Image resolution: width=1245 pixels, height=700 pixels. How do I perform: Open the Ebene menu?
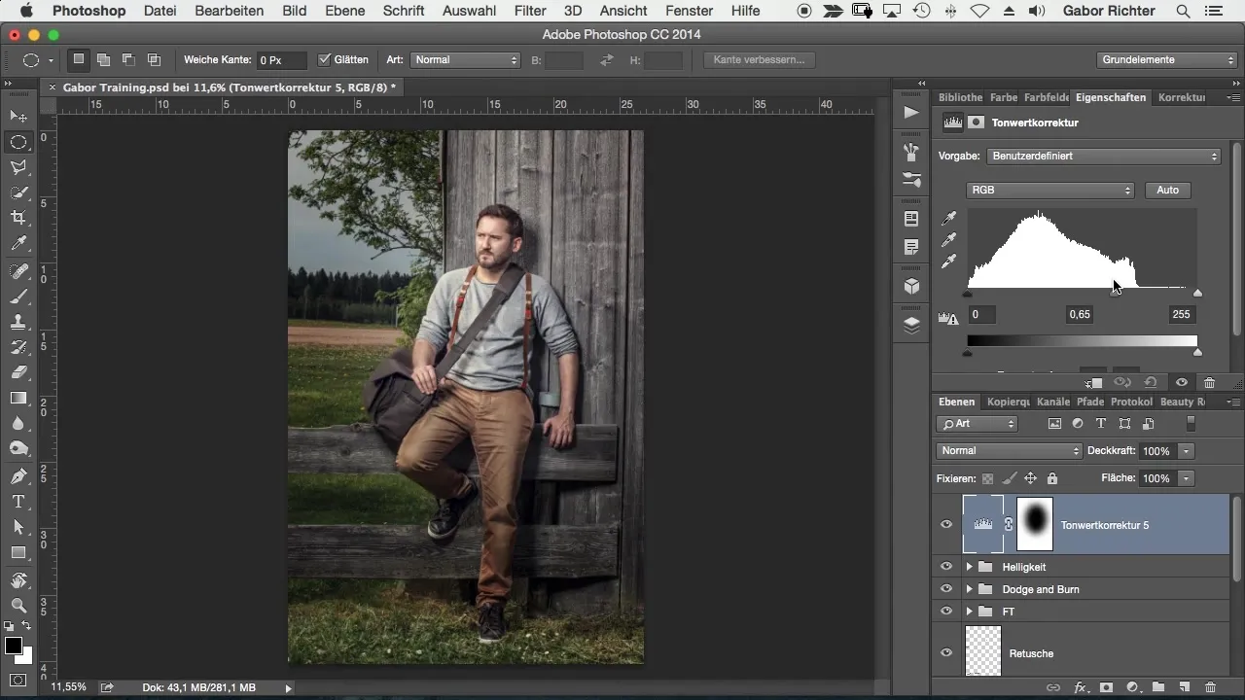(345, 11)
